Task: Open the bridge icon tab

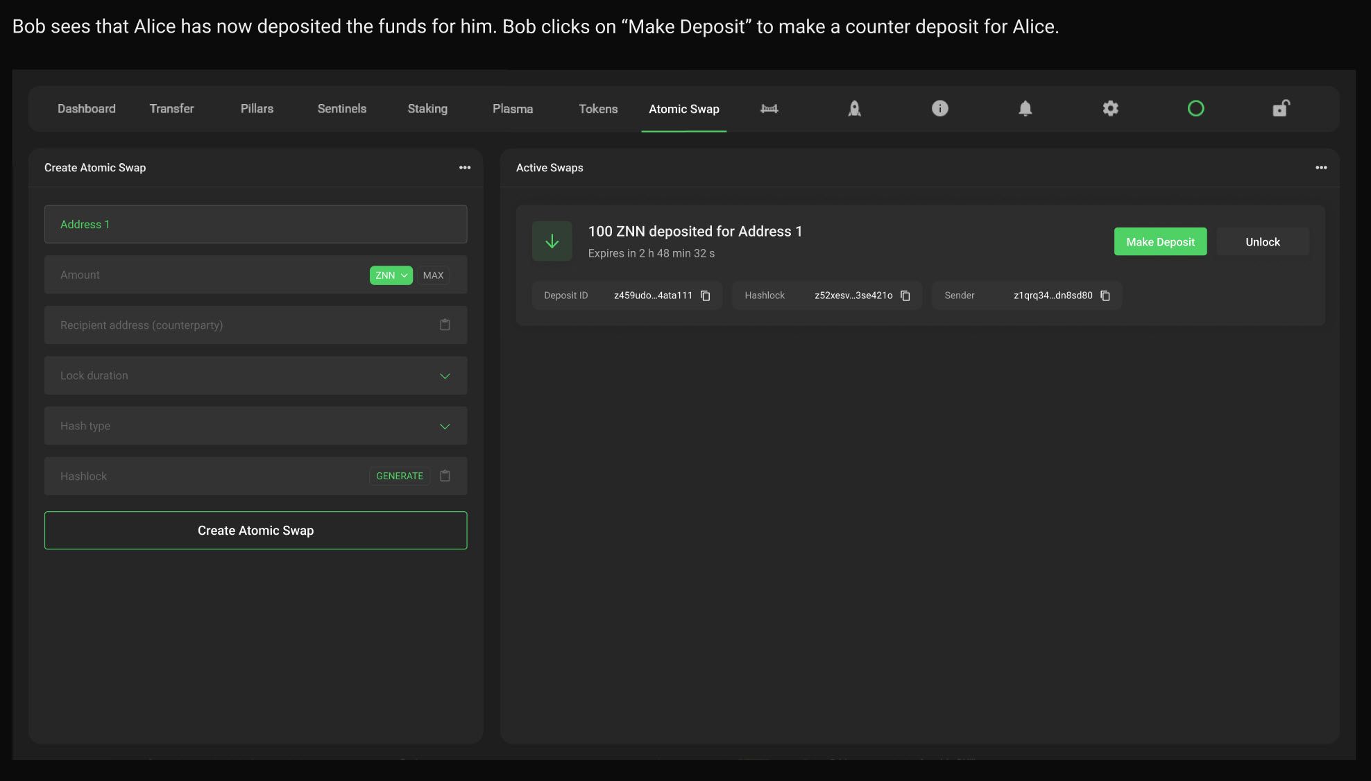Action: [x=769, y=109]
